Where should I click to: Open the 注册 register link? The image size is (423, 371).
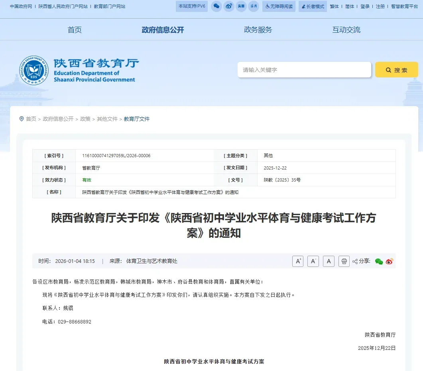380,6
